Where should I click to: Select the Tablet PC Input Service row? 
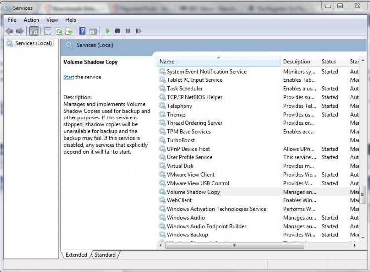tap(259, 80)
